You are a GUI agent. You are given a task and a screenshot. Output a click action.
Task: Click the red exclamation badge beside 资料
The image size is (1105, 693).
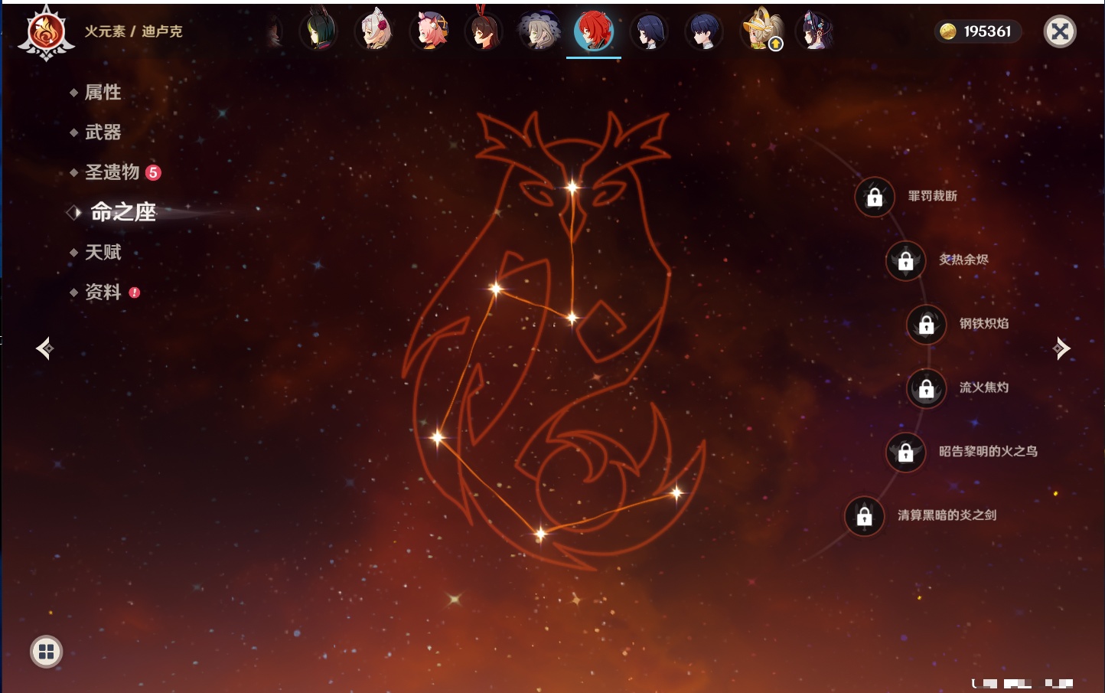[x=135, y=293]
